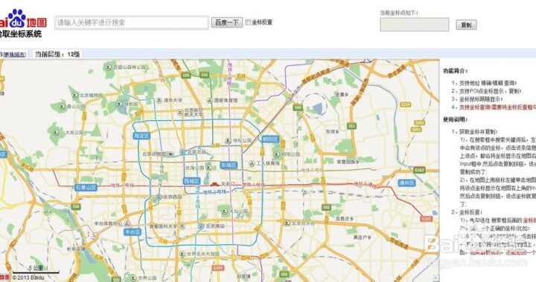The height and width of the screenshot is (282, 536).
Task: Click the 天坛公园 POI icon
Action: pos(225,211)
